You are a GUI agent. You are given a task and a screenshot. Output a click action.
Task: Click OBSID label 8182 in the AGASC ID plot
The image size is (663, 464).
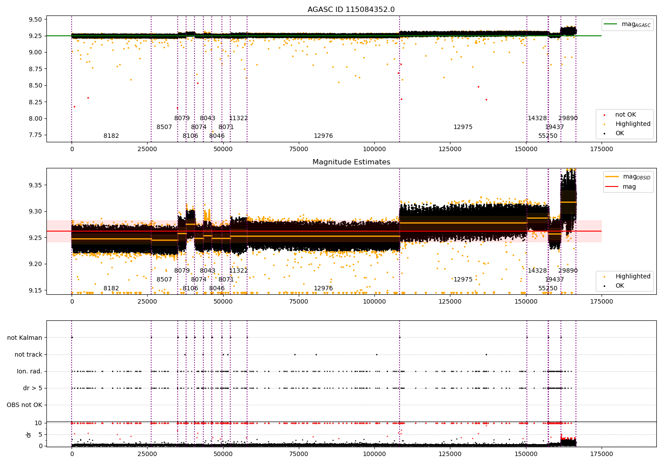(x=111, y=136)
